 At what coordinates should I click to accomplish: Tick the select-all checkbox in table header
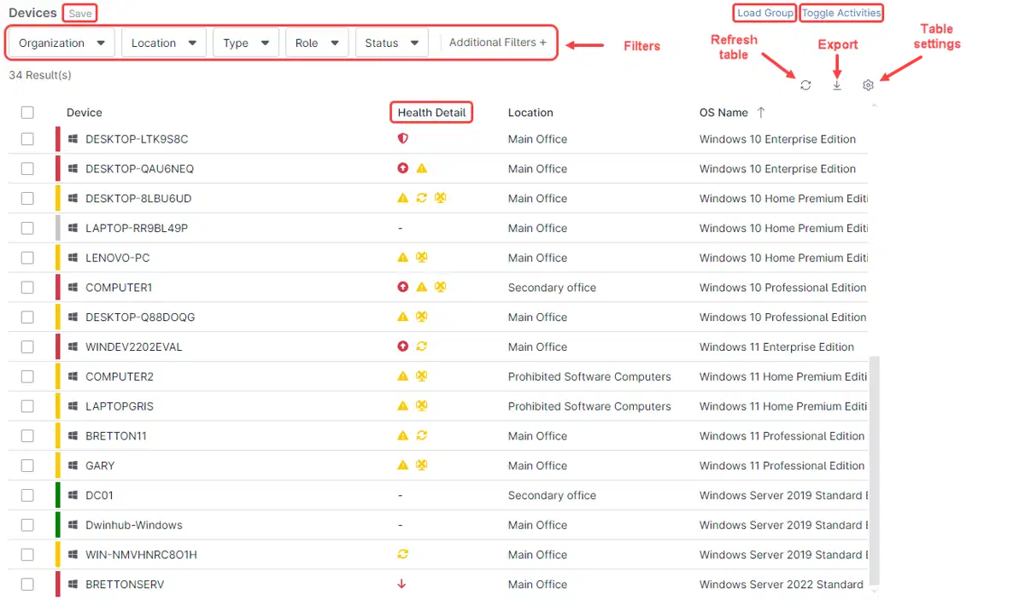pos(27,113)
